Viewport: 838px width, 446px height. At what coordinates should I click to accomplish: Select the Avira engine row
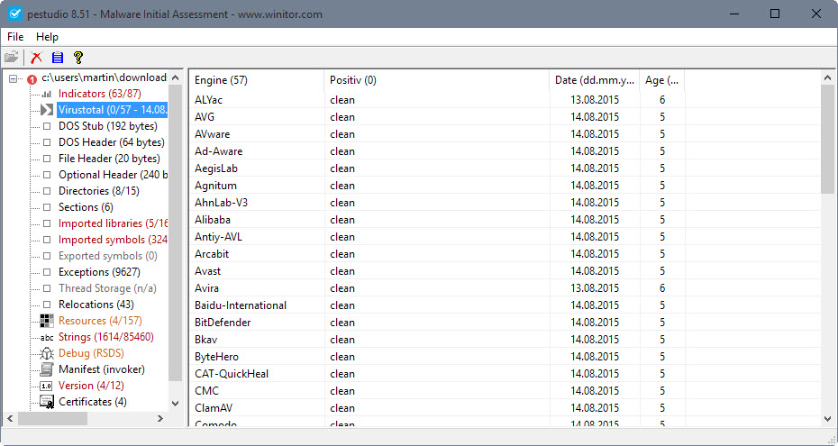click(x=505, y=288)
